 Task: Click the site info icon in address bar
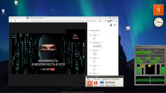coord(19,21)
